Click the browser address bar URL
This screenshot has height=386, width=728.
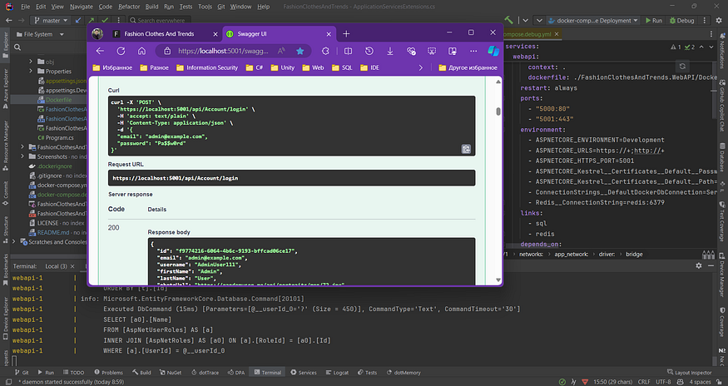tap(223, 51)
